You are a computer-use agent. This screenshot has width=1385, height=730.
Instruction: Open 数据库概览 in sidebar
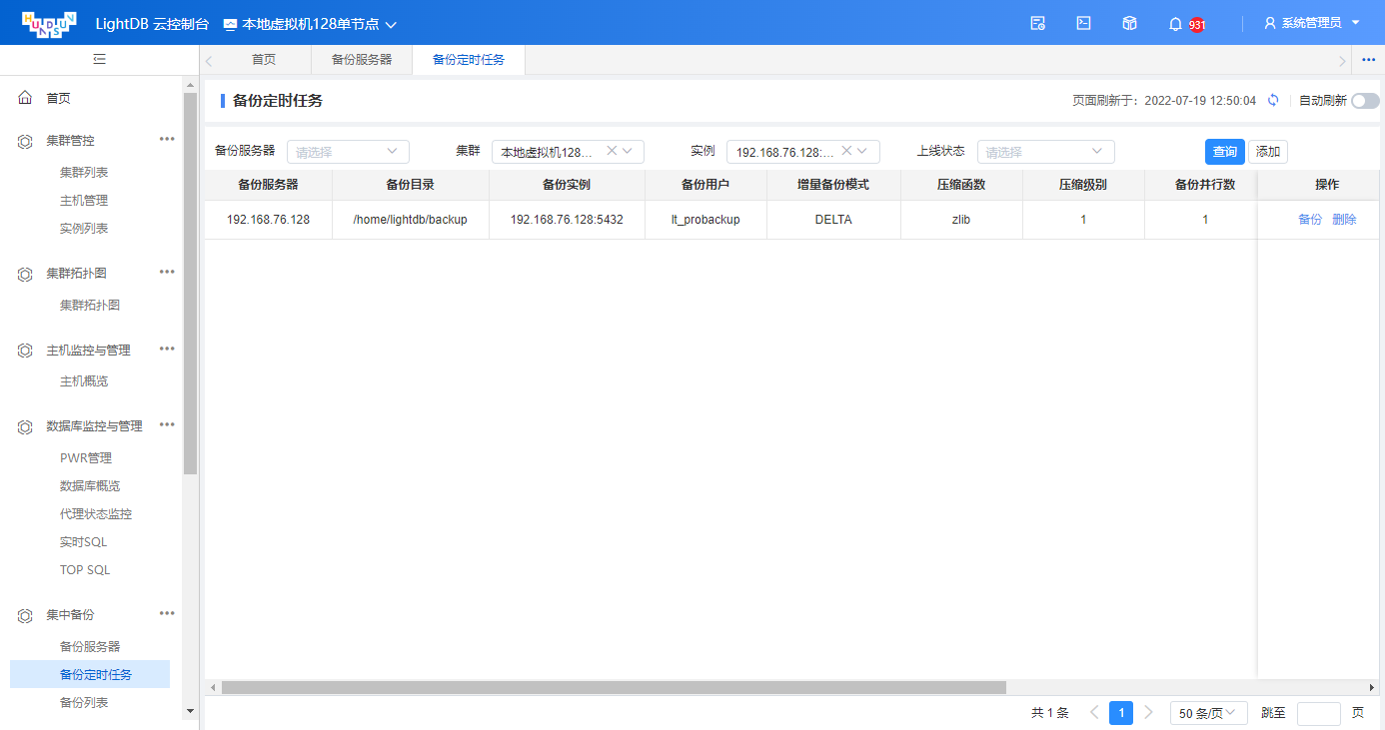[90, 486]
